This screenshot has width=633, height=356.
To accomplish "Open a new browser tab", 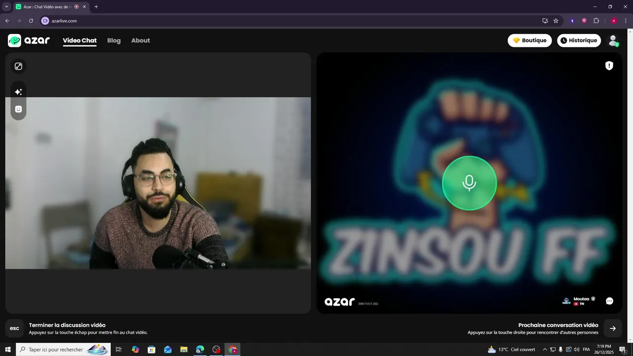I will (96, 6).
